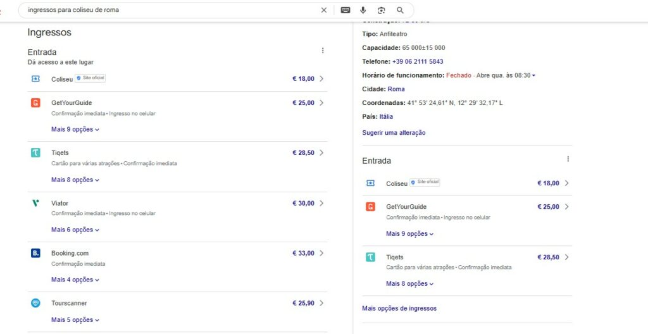This screenshot has height=334, width=648.
Task: Click Capacidade value 65 000±15 000
Action: pyautogui.click(x=423, y=48)
